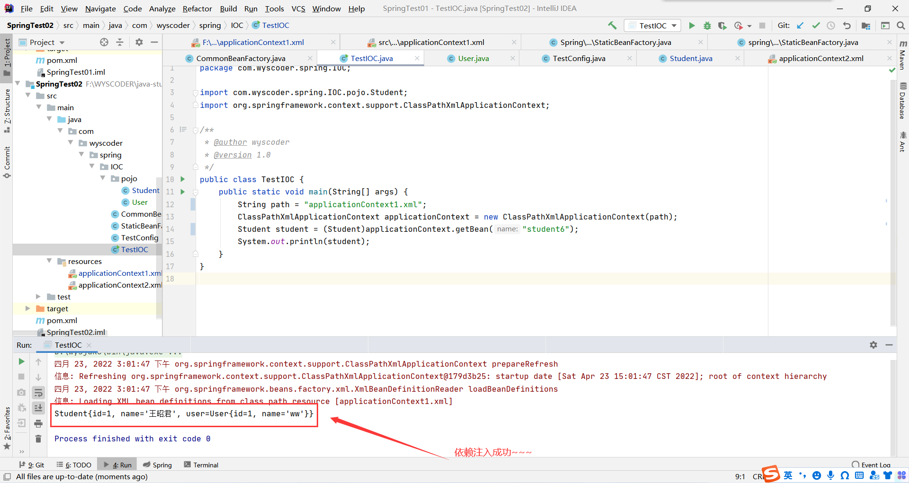
Task: Switch to the Student.java editor tab
Action: [x=691, y=58]
